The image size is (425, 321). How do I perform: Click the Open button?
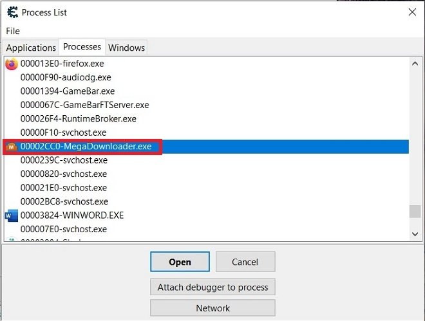(180, 262)
